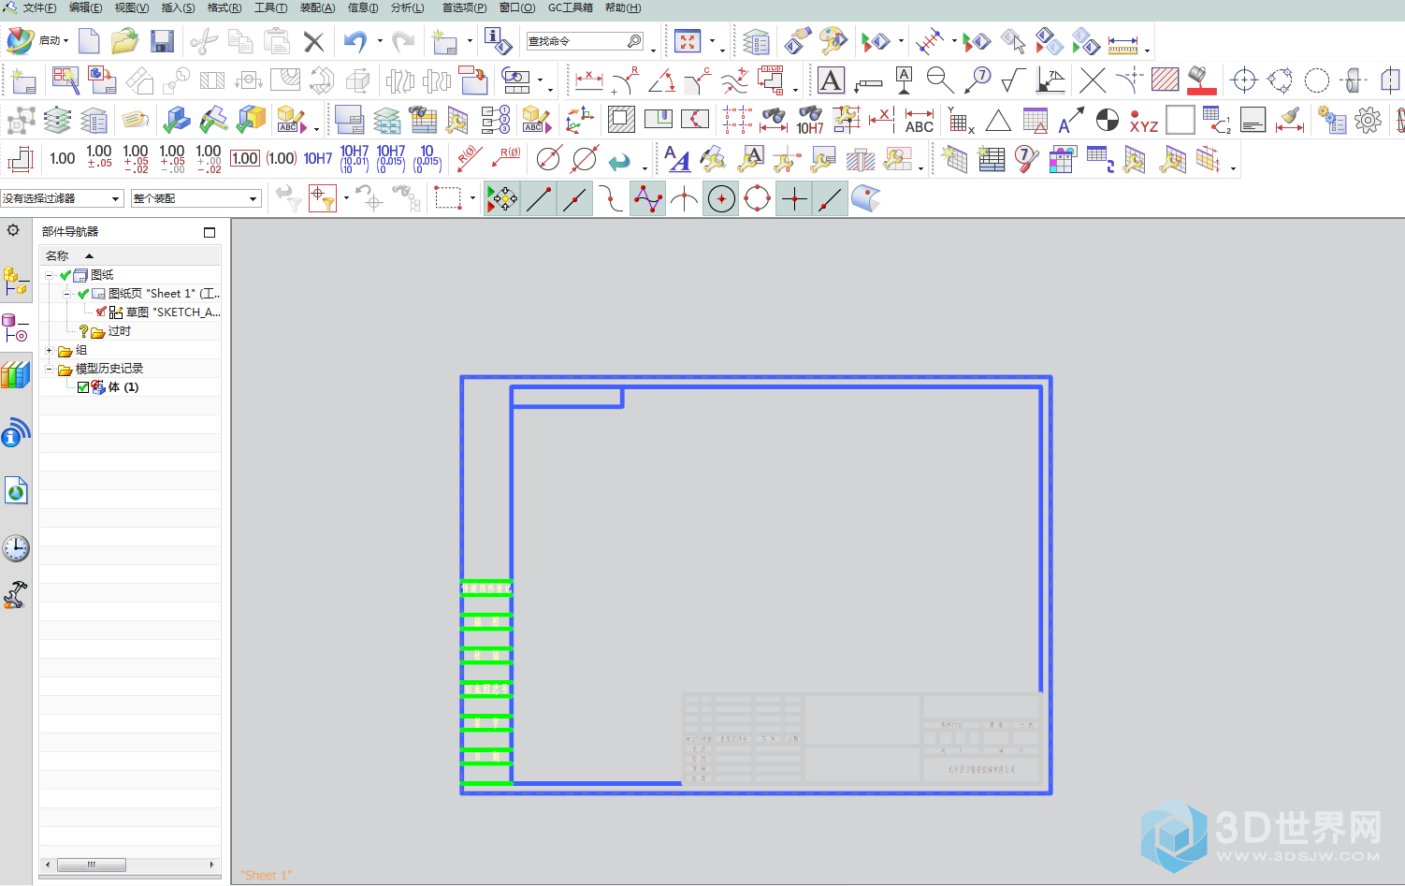Open the 首选项(P) menu
Screen dimensions: 1405x886
[464, 7]
